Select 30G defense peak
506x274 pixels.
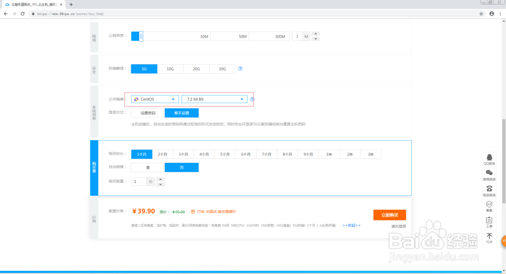pyautogui.click(x=222, y=69)
